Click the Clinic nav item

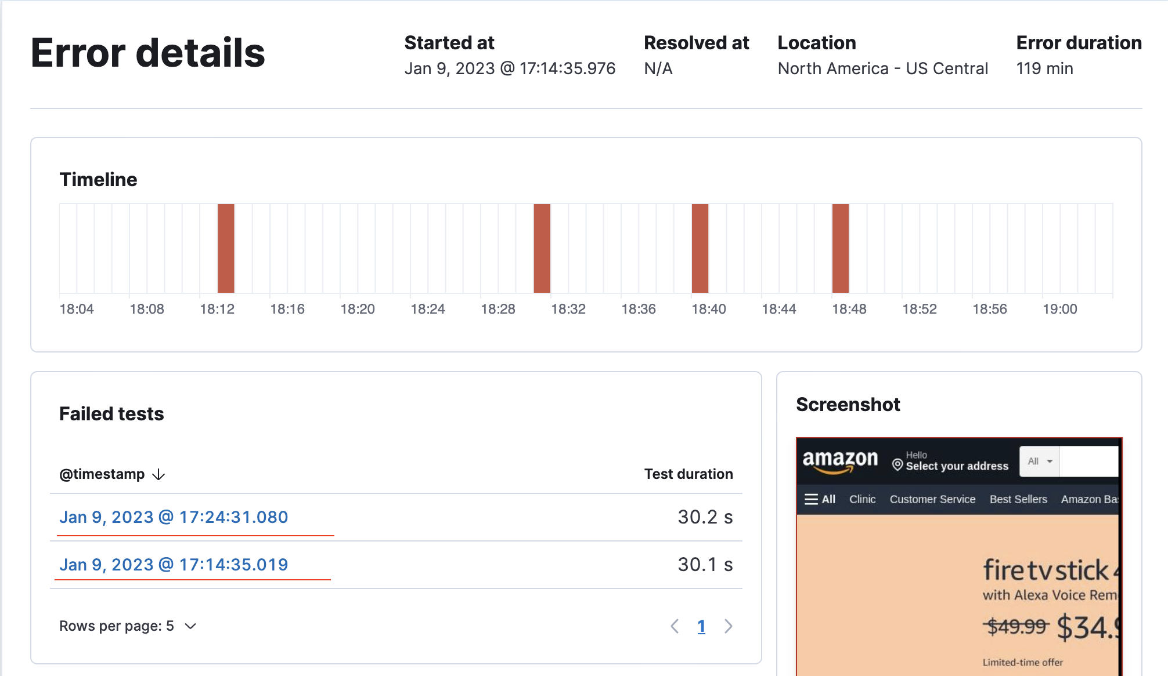(x=862, y=499)
